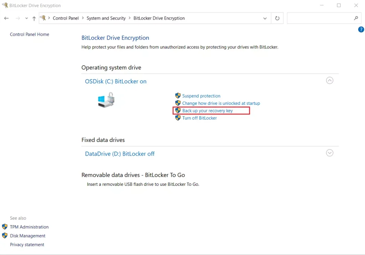Expand the DataDrive (D:) section chevron
Viewport: 365px width, 255px height.
tap(330, 153)
